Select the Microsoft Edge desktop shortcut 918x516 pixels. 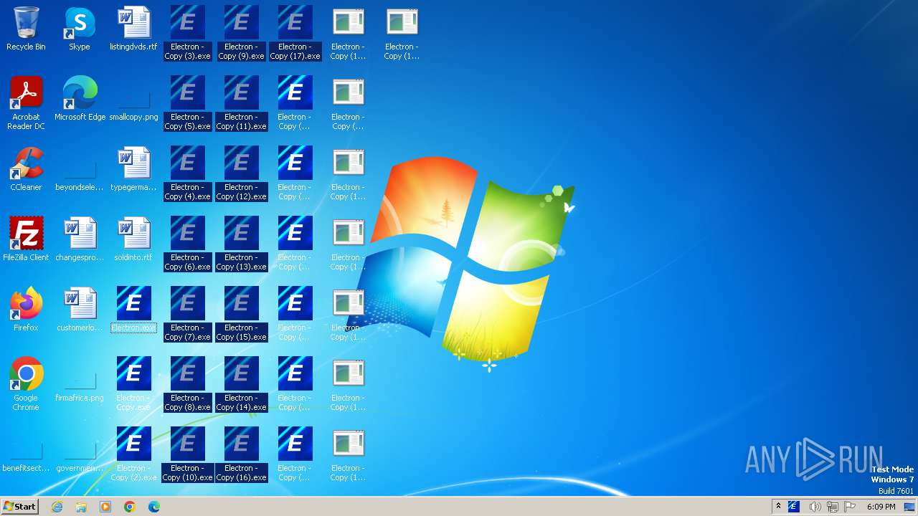pos(80,99)
